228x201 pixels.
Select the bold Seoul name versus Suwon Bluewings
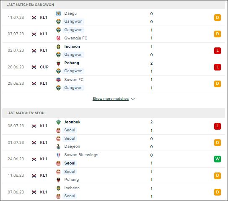pyautogui.click(x=70, y=163)
